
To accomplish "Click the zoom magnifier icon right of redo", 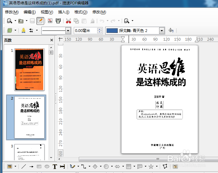I will [x=127, y=21].
